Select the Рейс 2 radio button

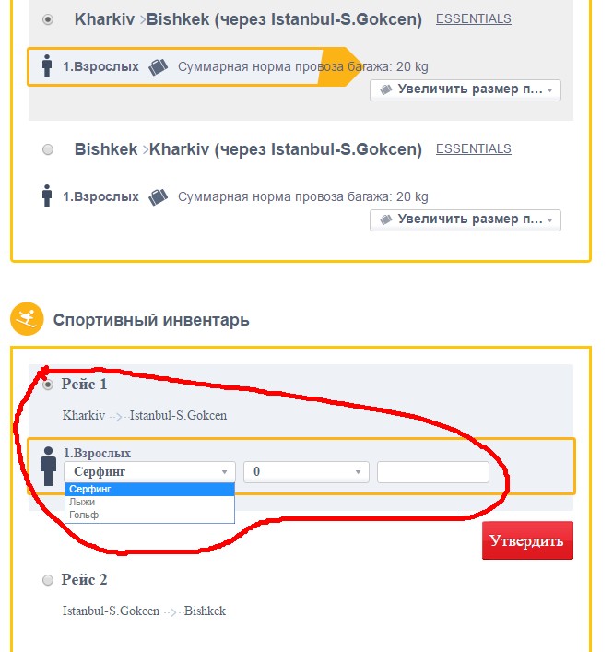pos(48,580)
